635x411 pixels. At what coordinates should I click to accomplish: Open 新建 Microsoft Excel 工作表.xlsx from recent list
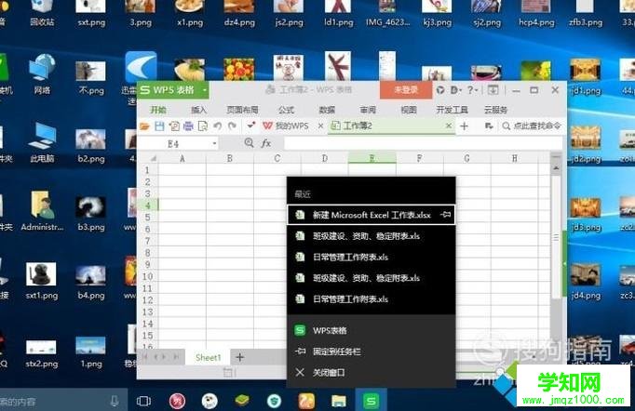pyautogui.click(x=371, y=215)
